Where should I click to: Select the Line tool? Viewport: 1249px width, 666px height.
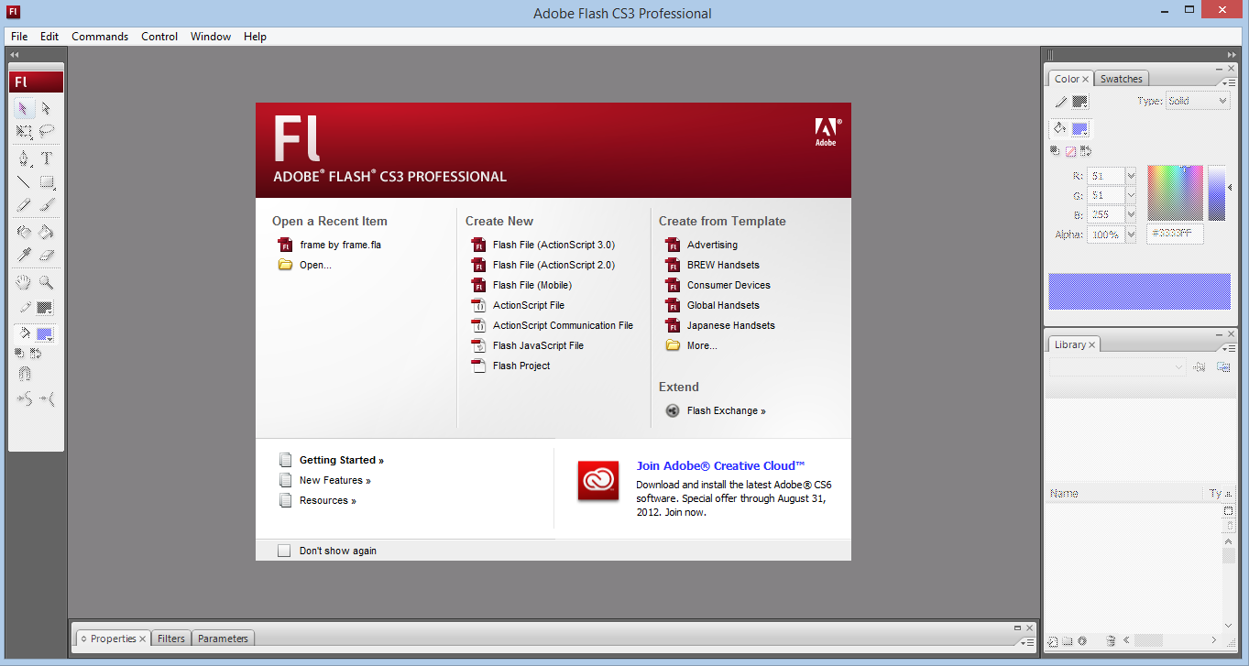(x=24, y=181)
